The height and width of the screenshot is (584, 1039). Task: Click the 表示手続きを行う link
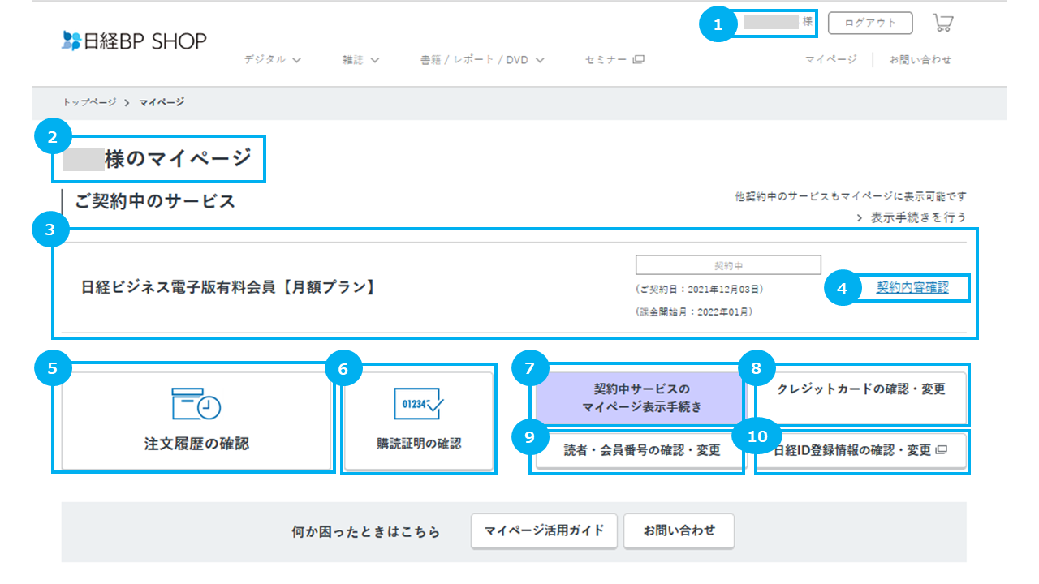(912, 217)
